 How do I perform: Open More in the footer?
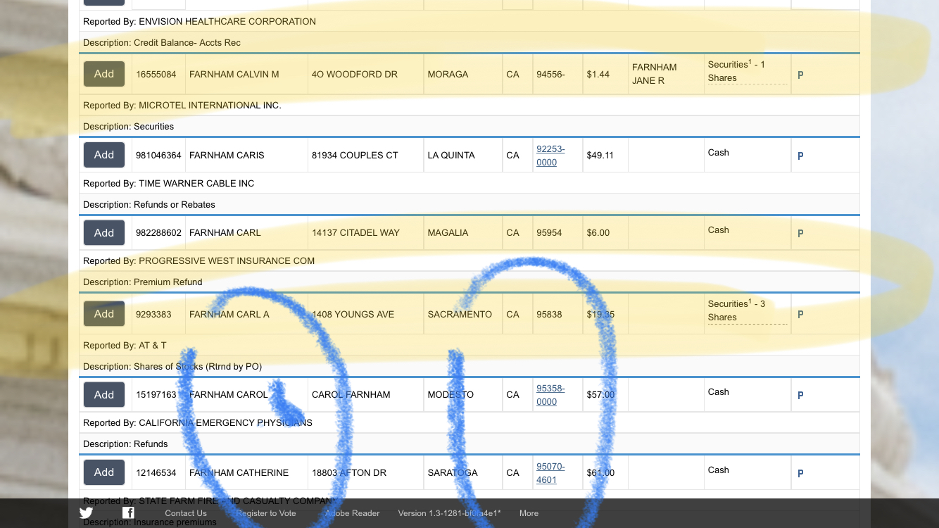tap(529, 513)
